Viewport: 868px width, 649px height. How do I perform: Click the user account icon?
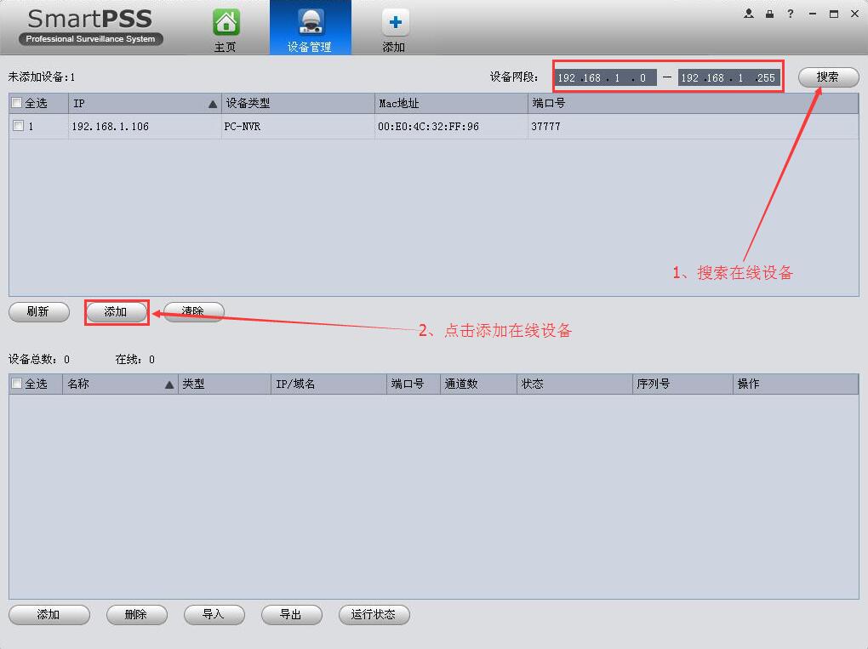tap(749, 14)
